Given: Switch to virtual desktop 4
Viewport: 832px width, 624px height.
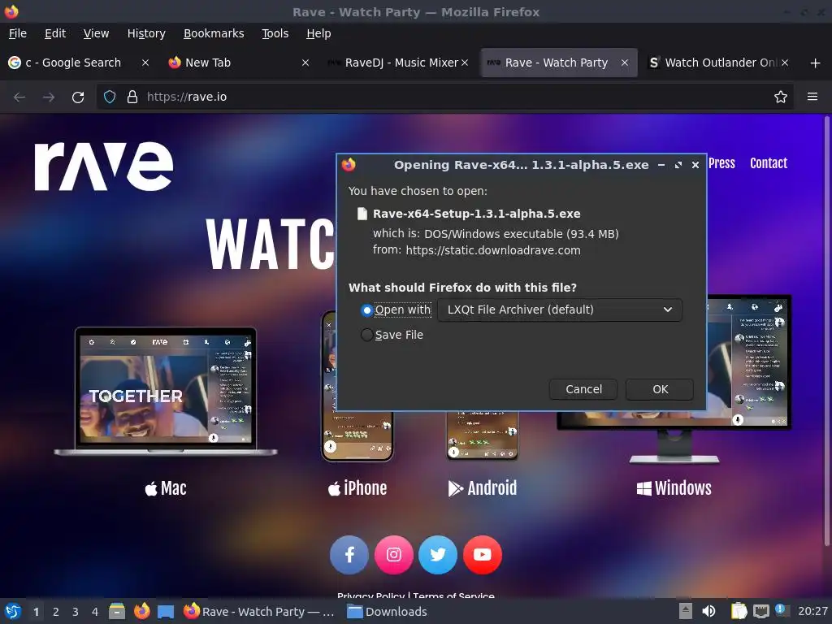Looking at the screenshot, I should click(x=95, y=612).
